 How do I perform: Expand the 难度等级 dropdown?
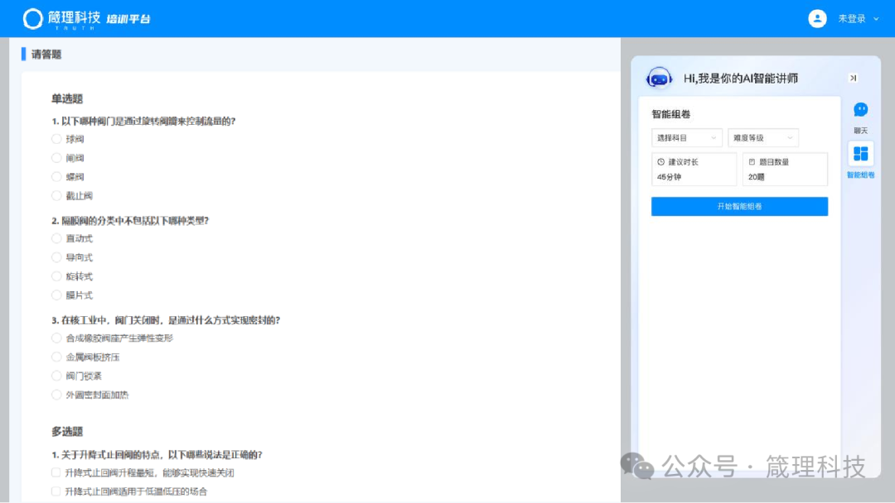[x=762, y=137]
